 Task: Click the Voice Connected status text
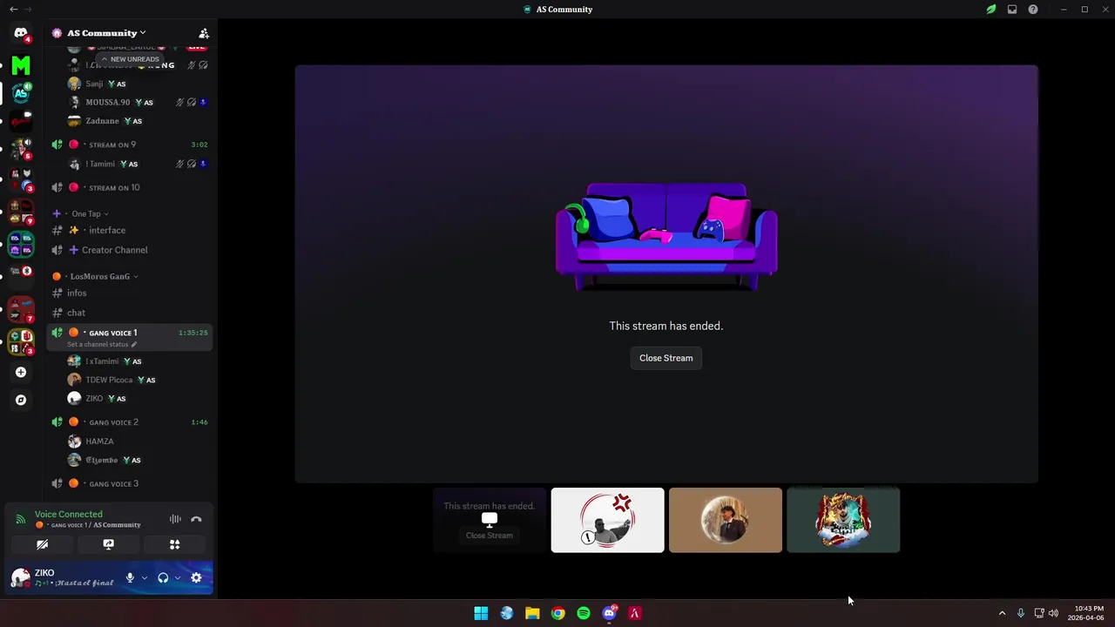point(69,514)
